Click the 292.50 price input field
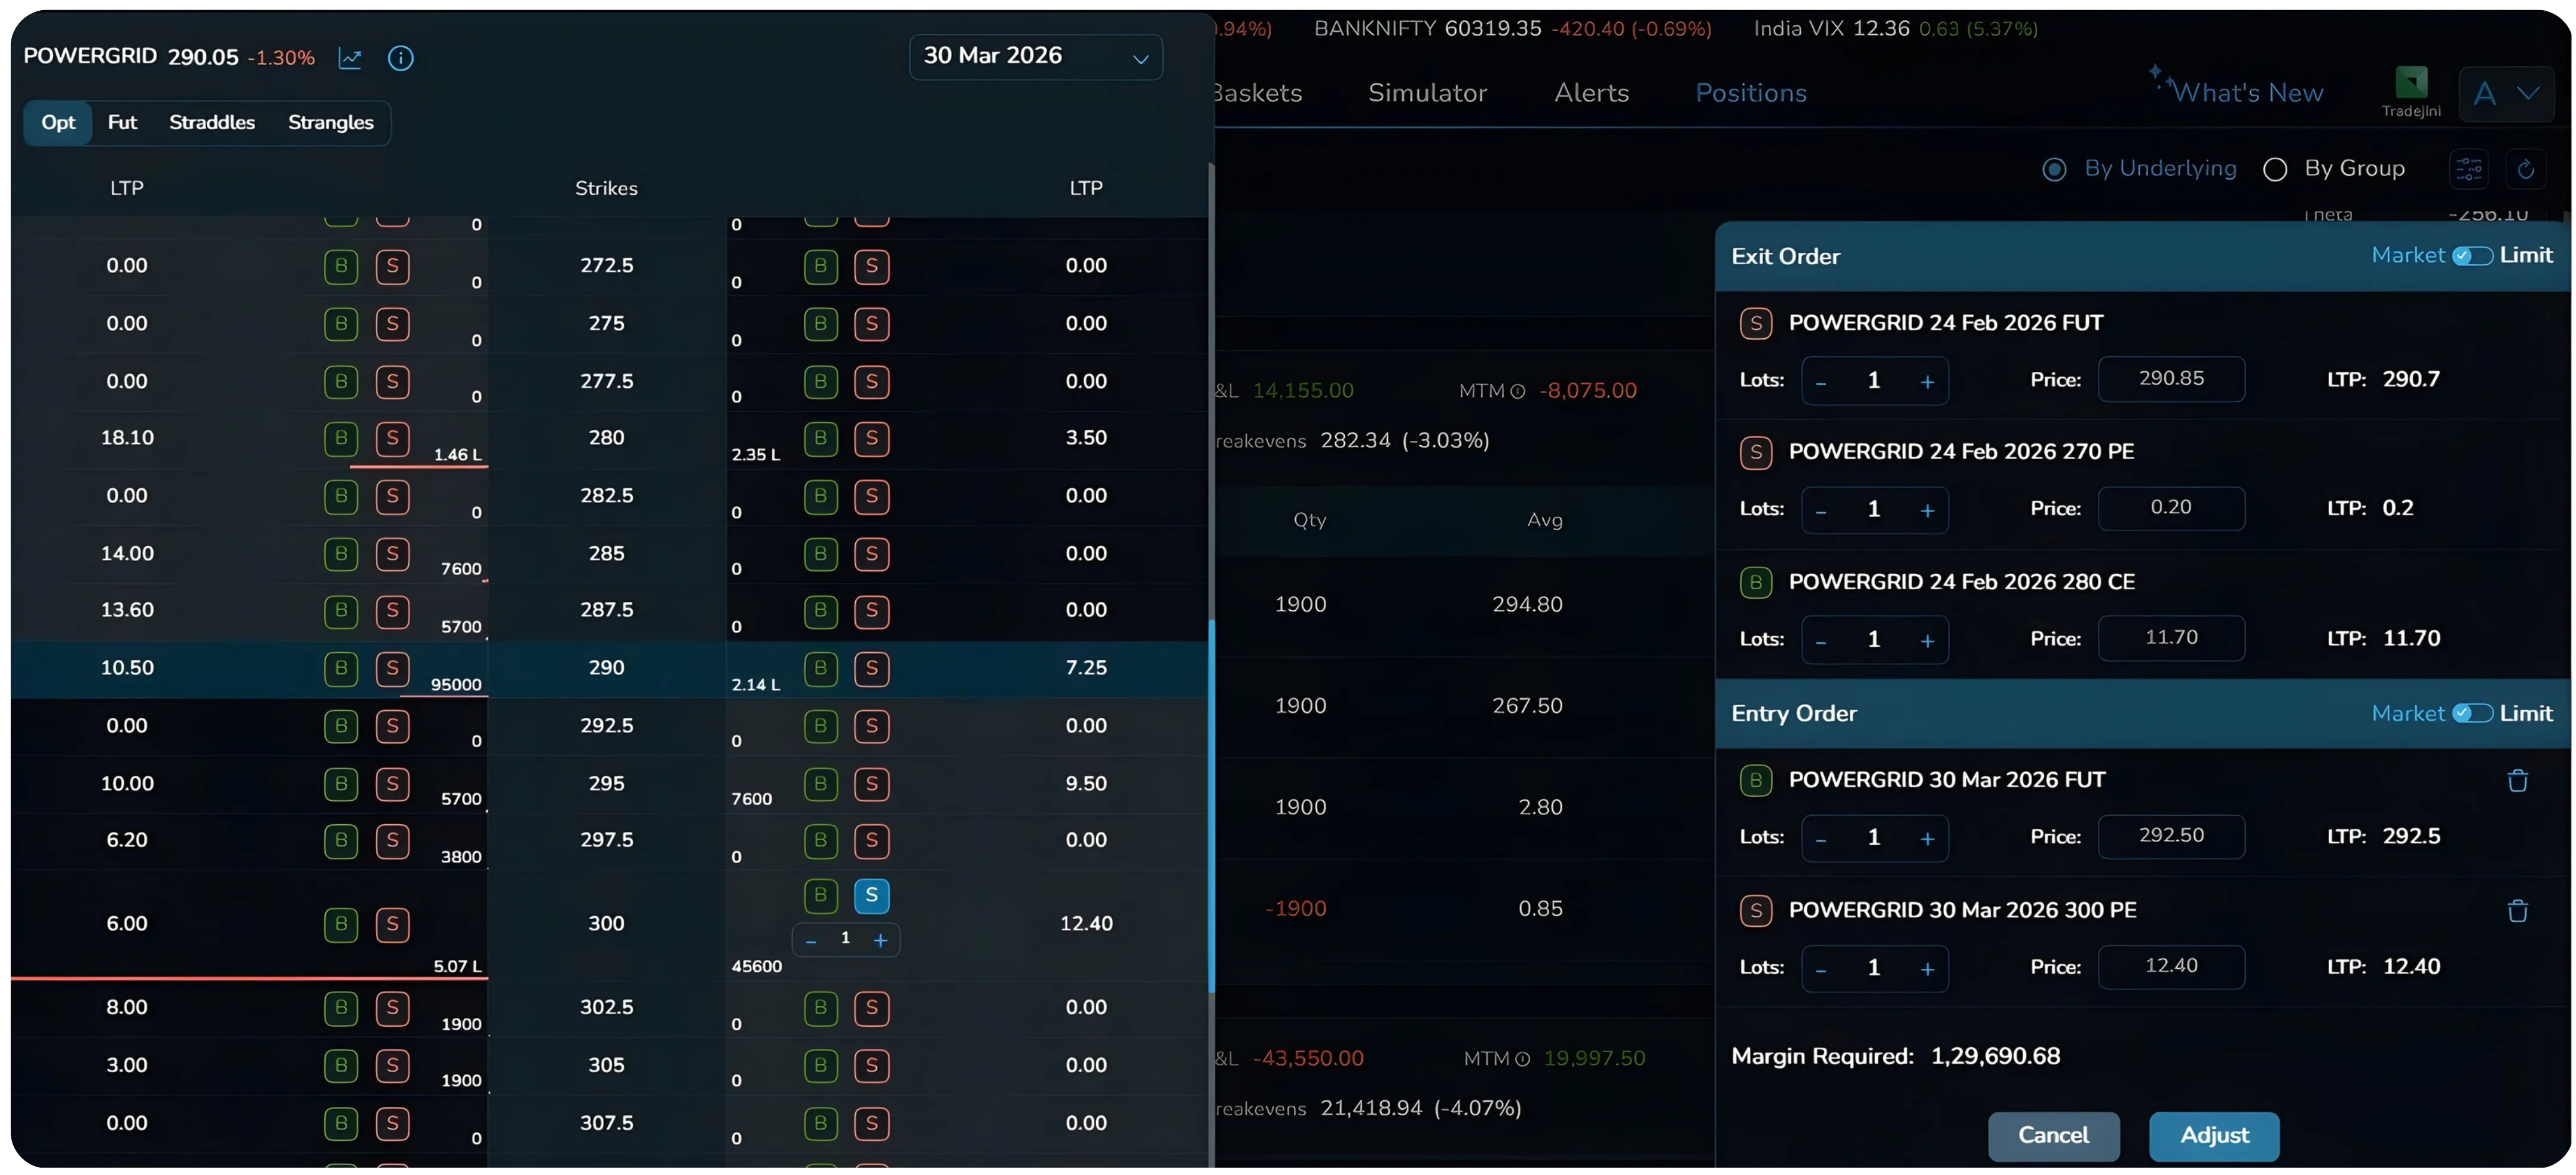This screenshot has width=2576, height=1175. (x=2172, y=837)
